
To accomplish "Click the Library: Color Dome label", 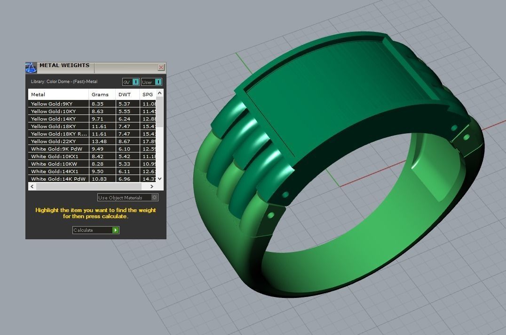I will point(64,82).
